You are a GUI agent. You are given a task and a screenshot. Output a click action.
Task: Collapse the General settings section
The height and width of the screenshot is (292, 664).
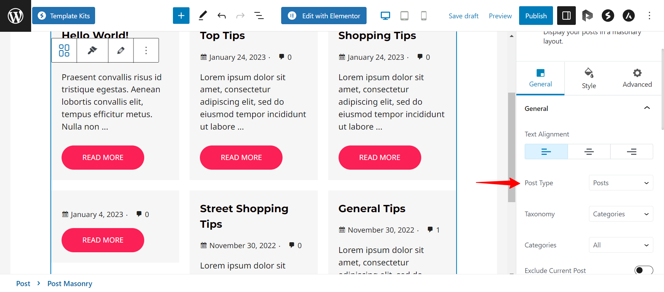tap(647, 108)
